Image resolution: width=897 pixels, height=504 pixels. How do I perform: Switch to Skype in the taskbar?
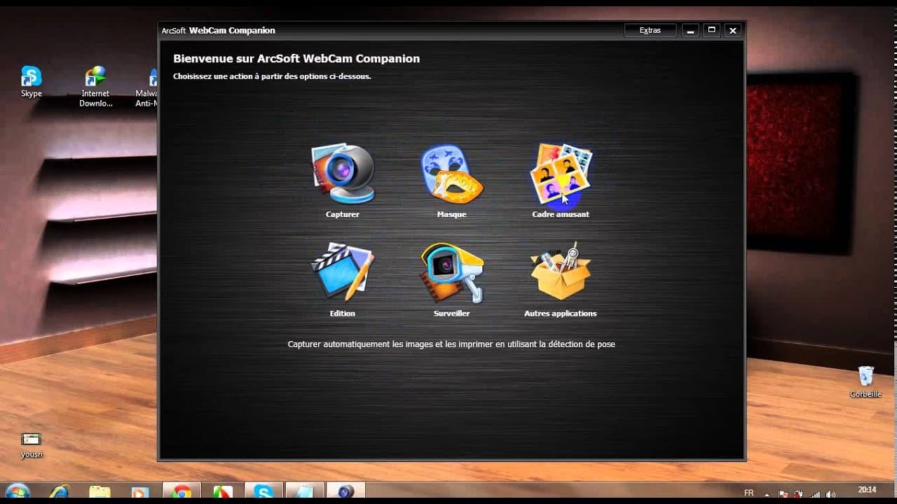[263, 491]
